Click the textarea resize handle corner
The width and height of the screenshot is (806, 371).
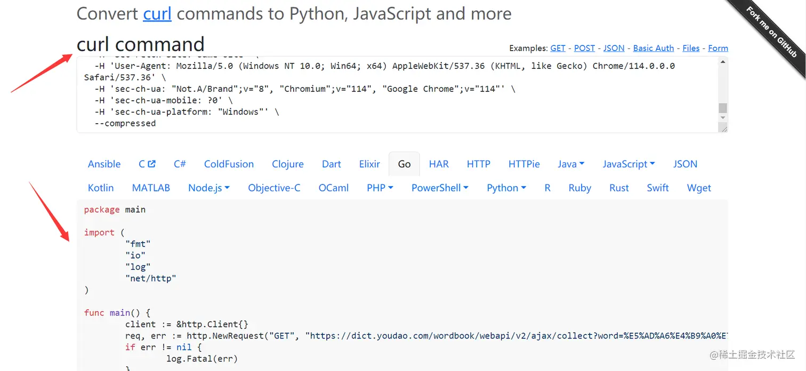click(x=723, y=128)
